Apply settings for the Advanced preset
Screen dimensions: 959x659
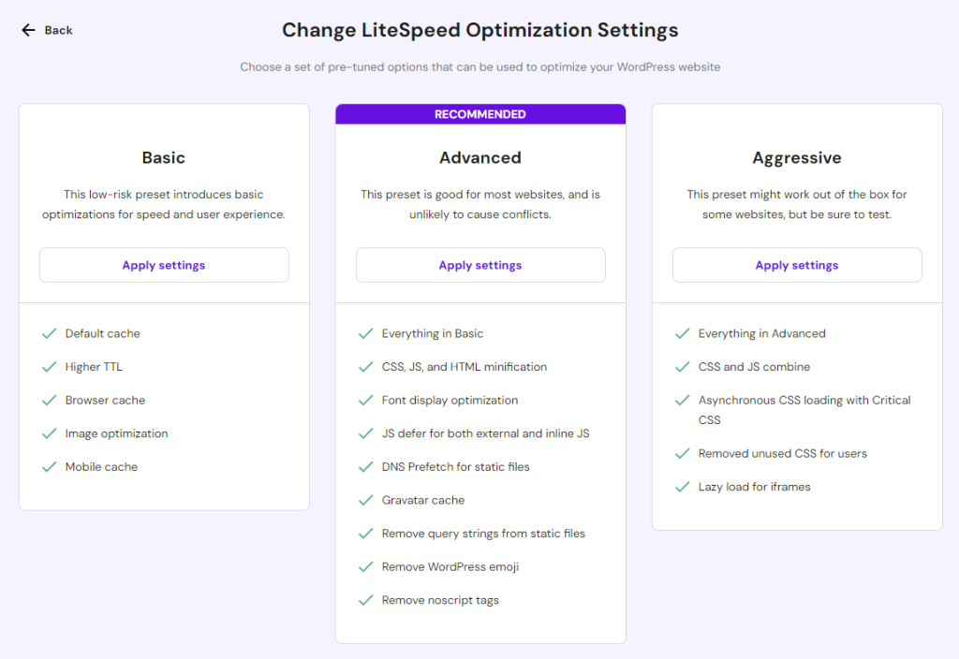point(480,265)
